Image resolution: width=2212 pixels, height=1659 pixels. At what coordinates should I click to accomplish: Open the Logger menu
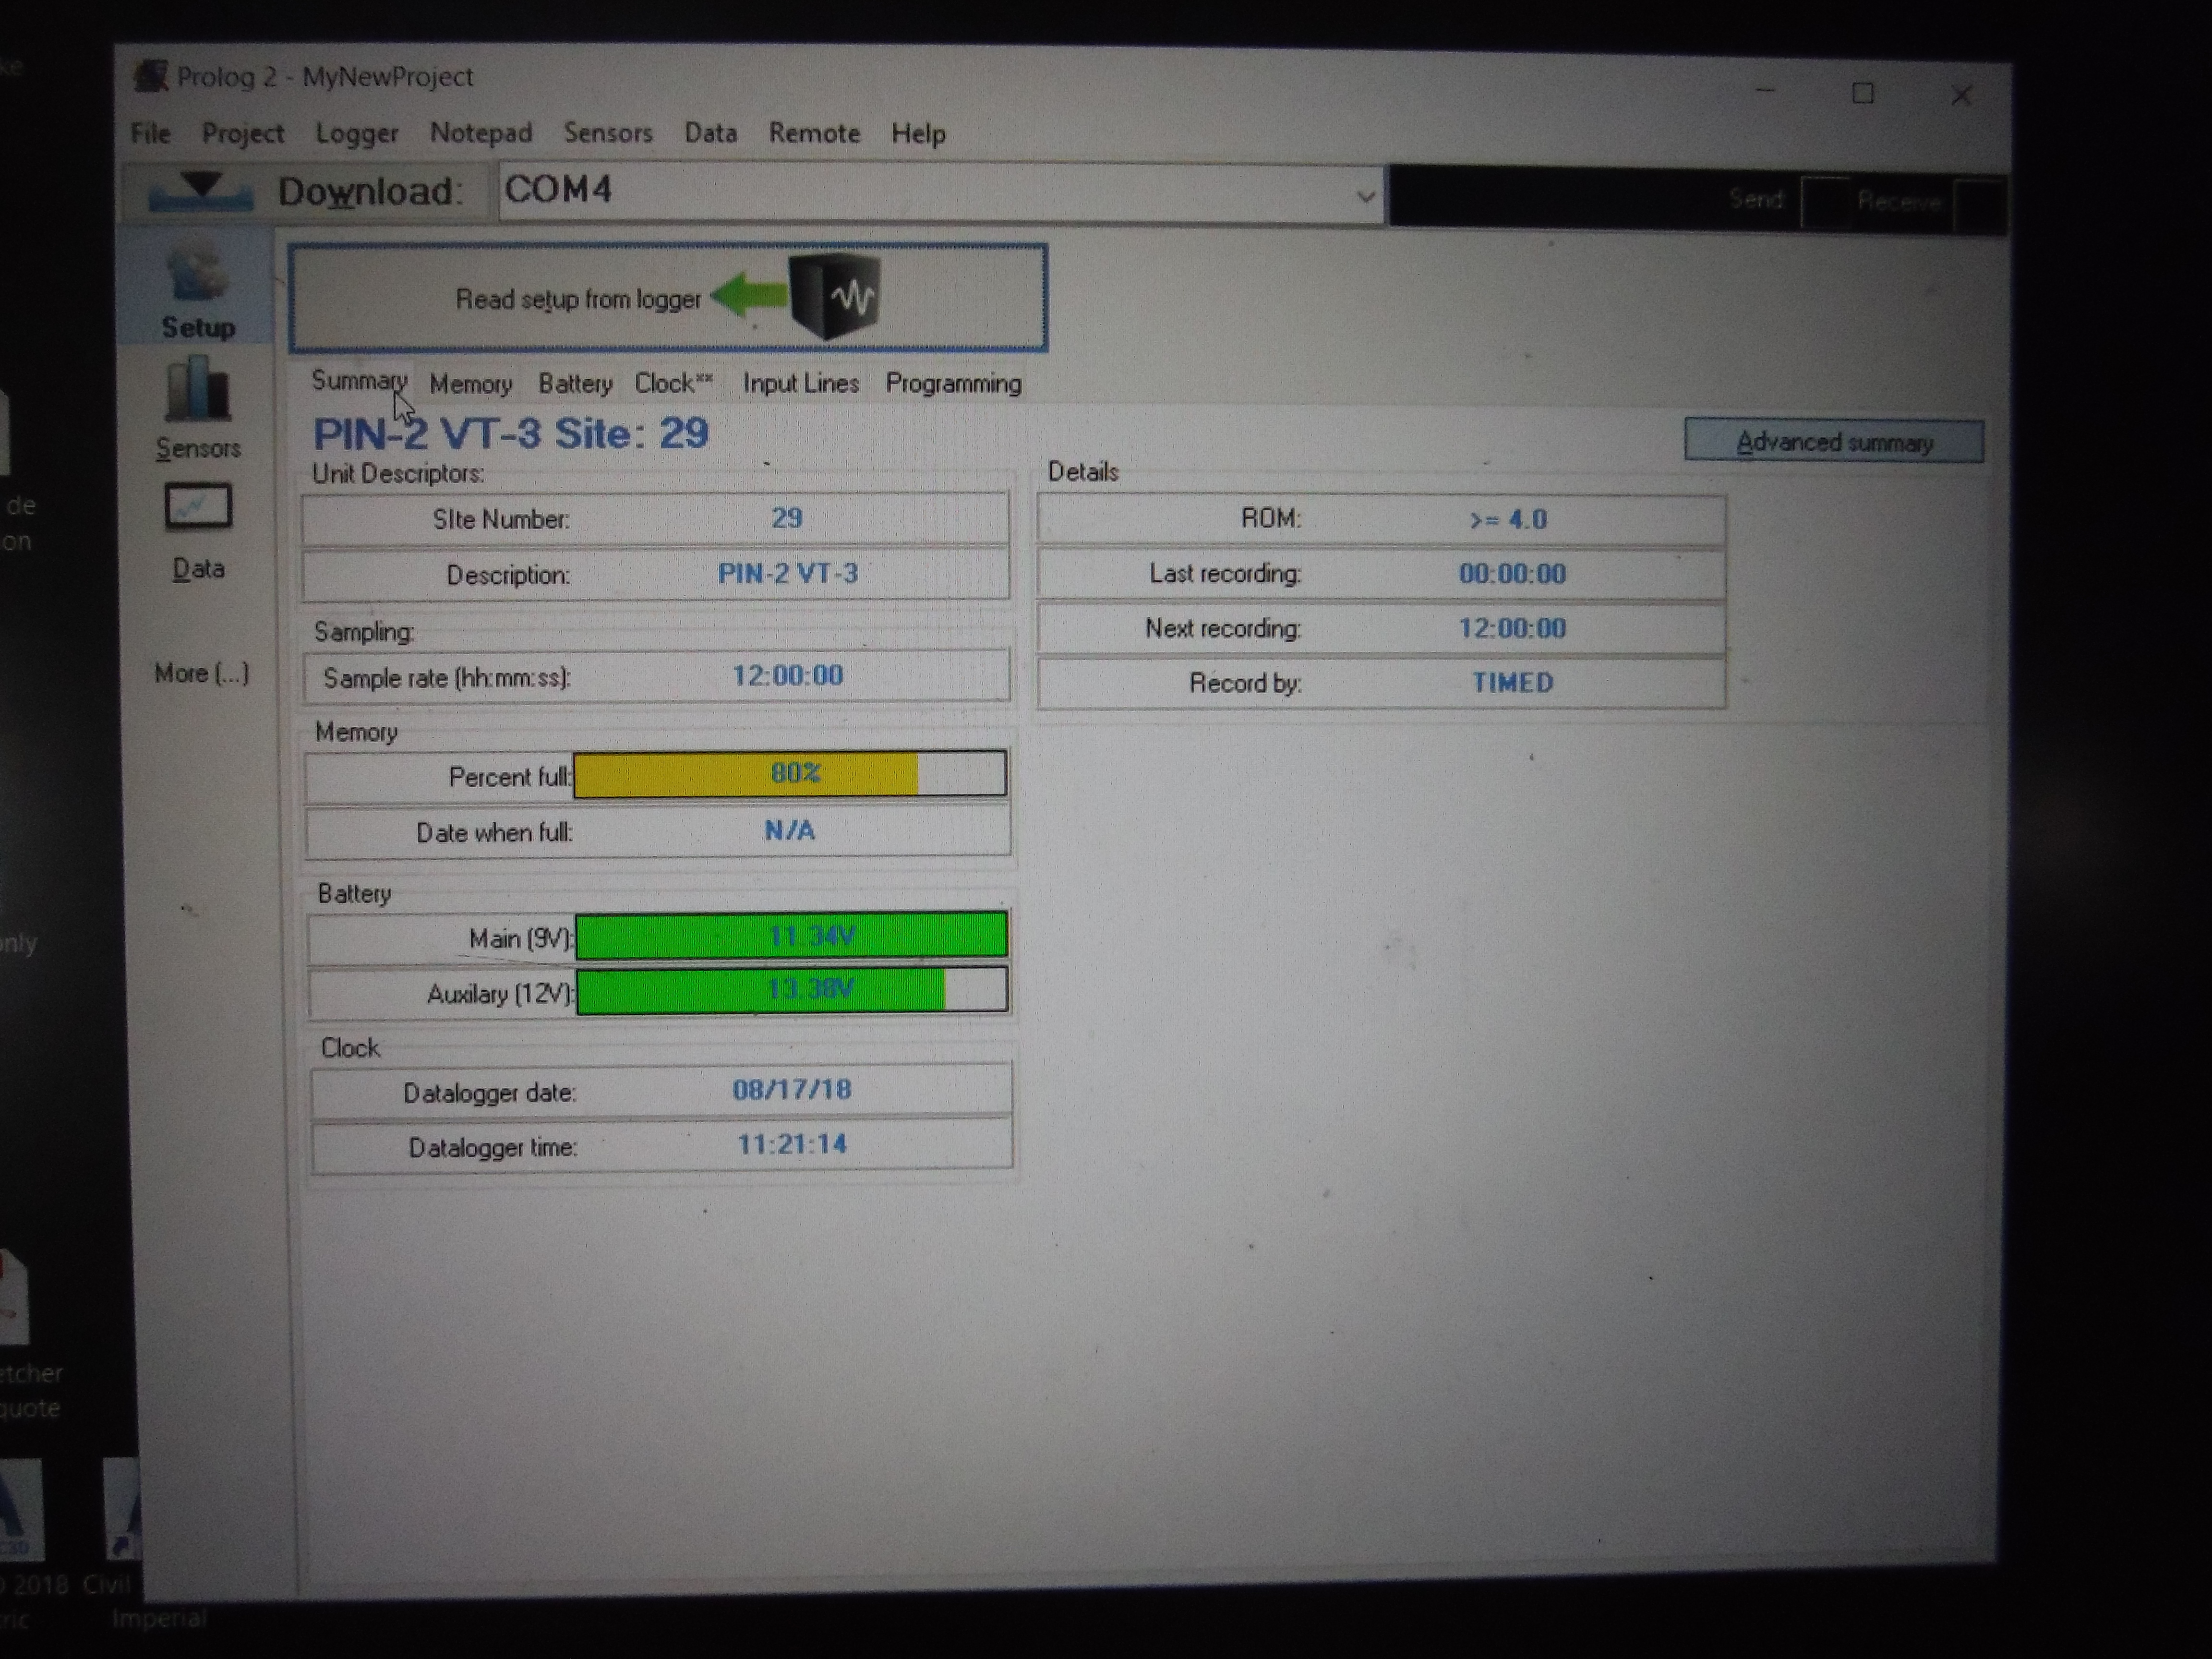tap(356, 133)
